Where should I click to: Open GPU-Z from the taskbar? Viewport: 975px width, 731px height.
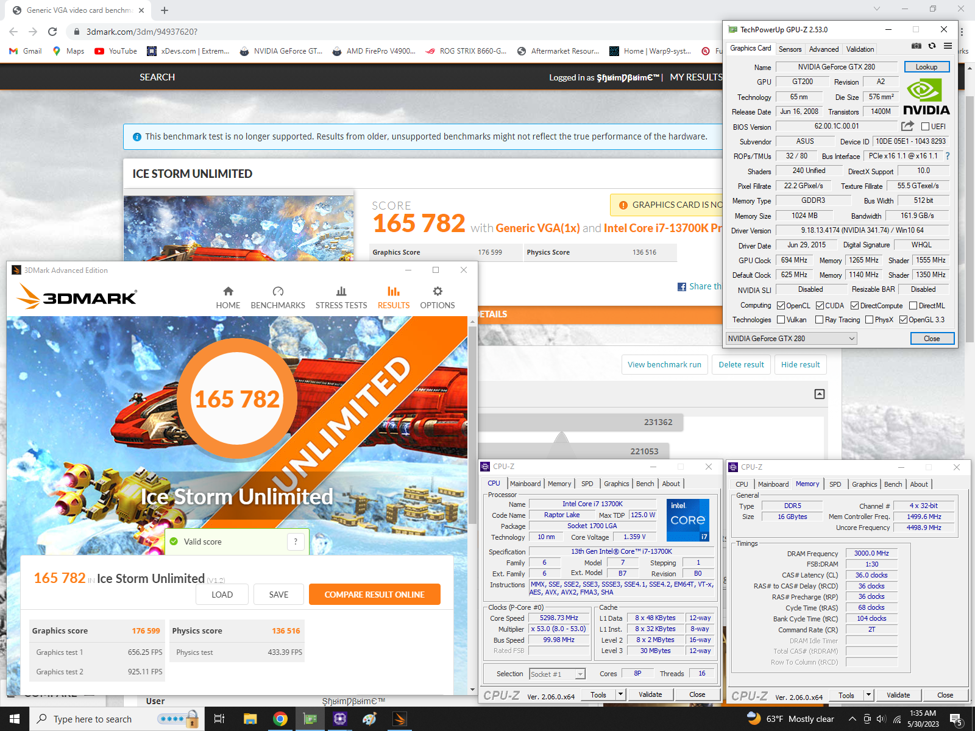pyautogui.click(x=310, y=719)
